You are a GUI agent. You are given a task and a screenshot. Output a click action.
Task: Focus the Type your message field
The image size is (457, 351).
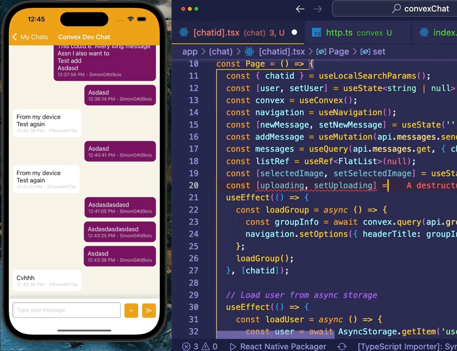point(66,310)
